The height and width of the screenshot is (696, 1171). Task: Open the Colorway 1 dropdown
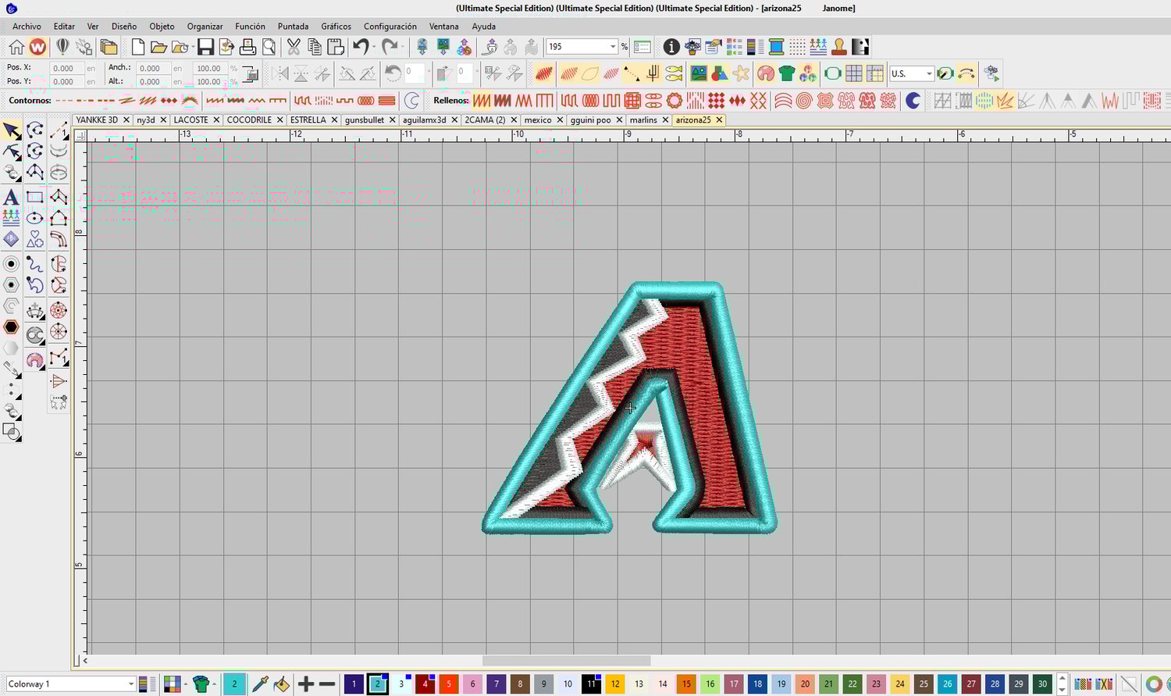tap(131, 684)
